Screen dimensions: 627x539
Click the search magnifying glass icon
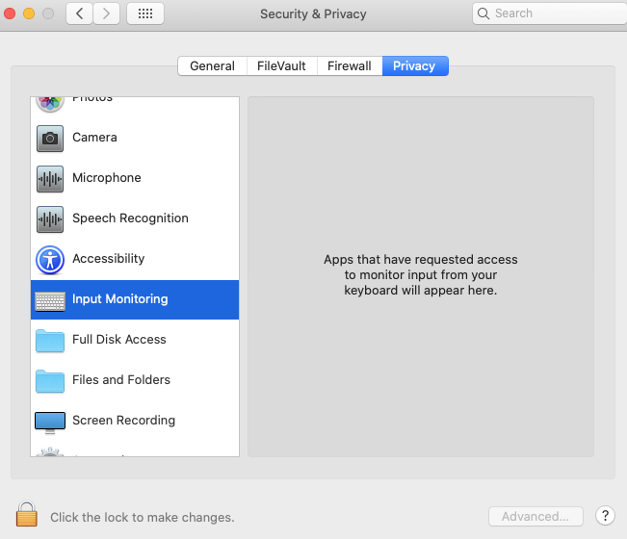483,13
